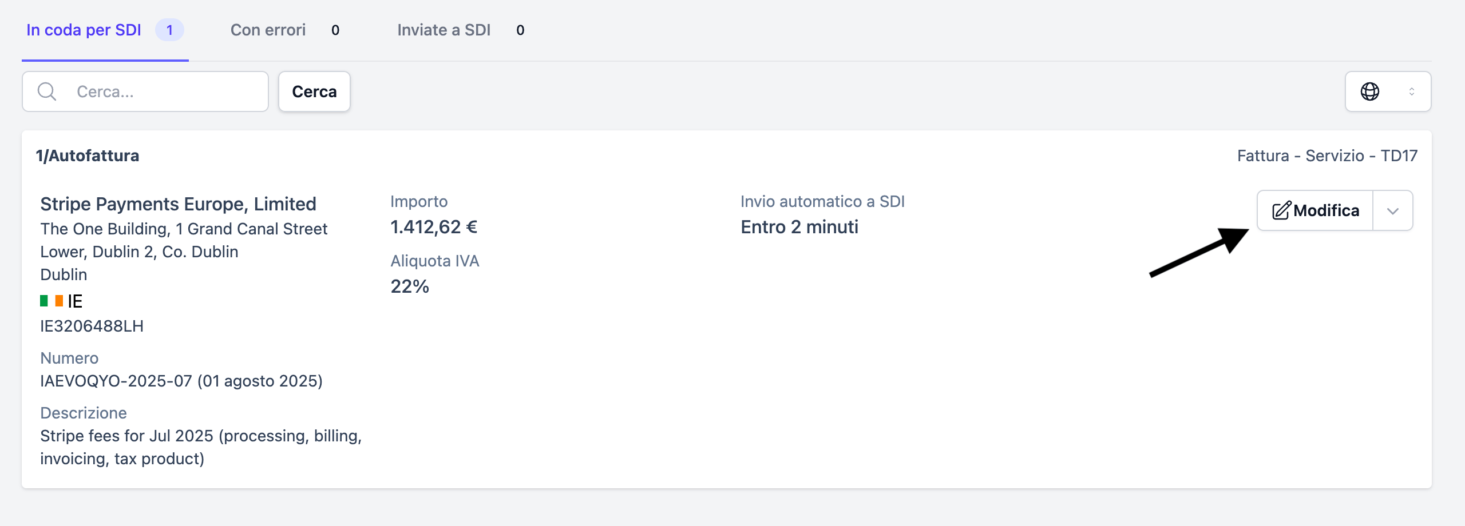
Task: Select the Inviate a SDI tab
Action: pos(461,30)
